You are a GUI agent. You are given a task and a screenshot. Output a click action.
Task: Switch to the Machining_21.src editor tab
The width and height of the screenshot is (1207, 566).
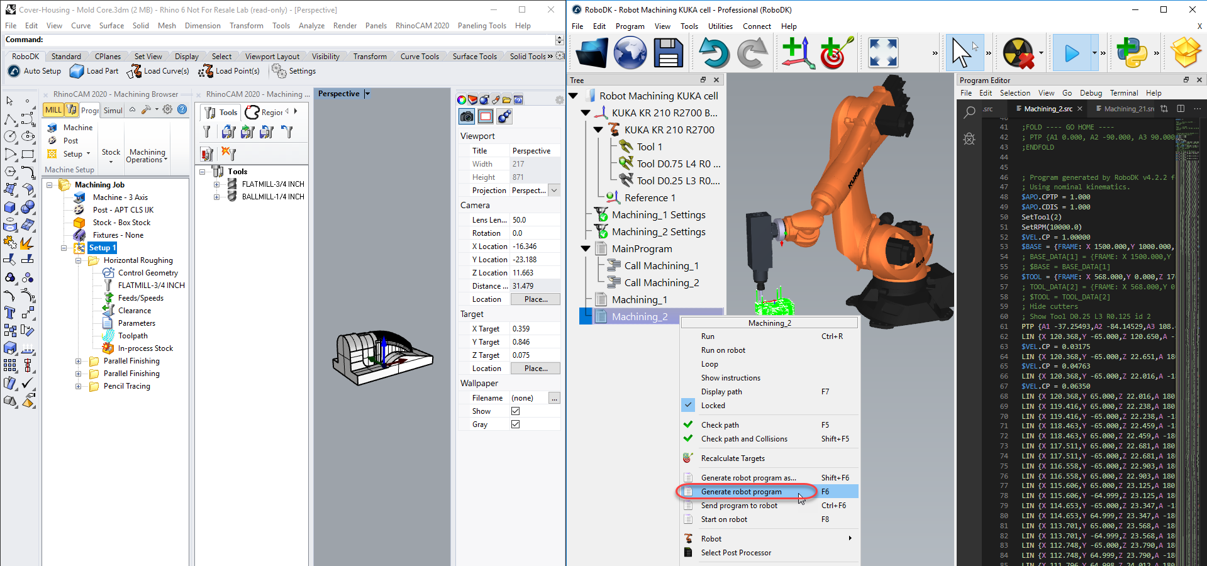1125,108
